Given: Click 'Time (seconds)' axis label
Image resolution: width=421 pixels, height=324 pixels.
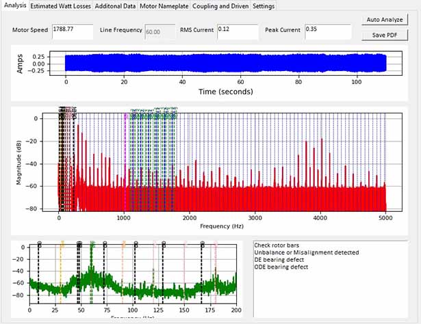Looking at the screenshot, I should tap(226, 92).
